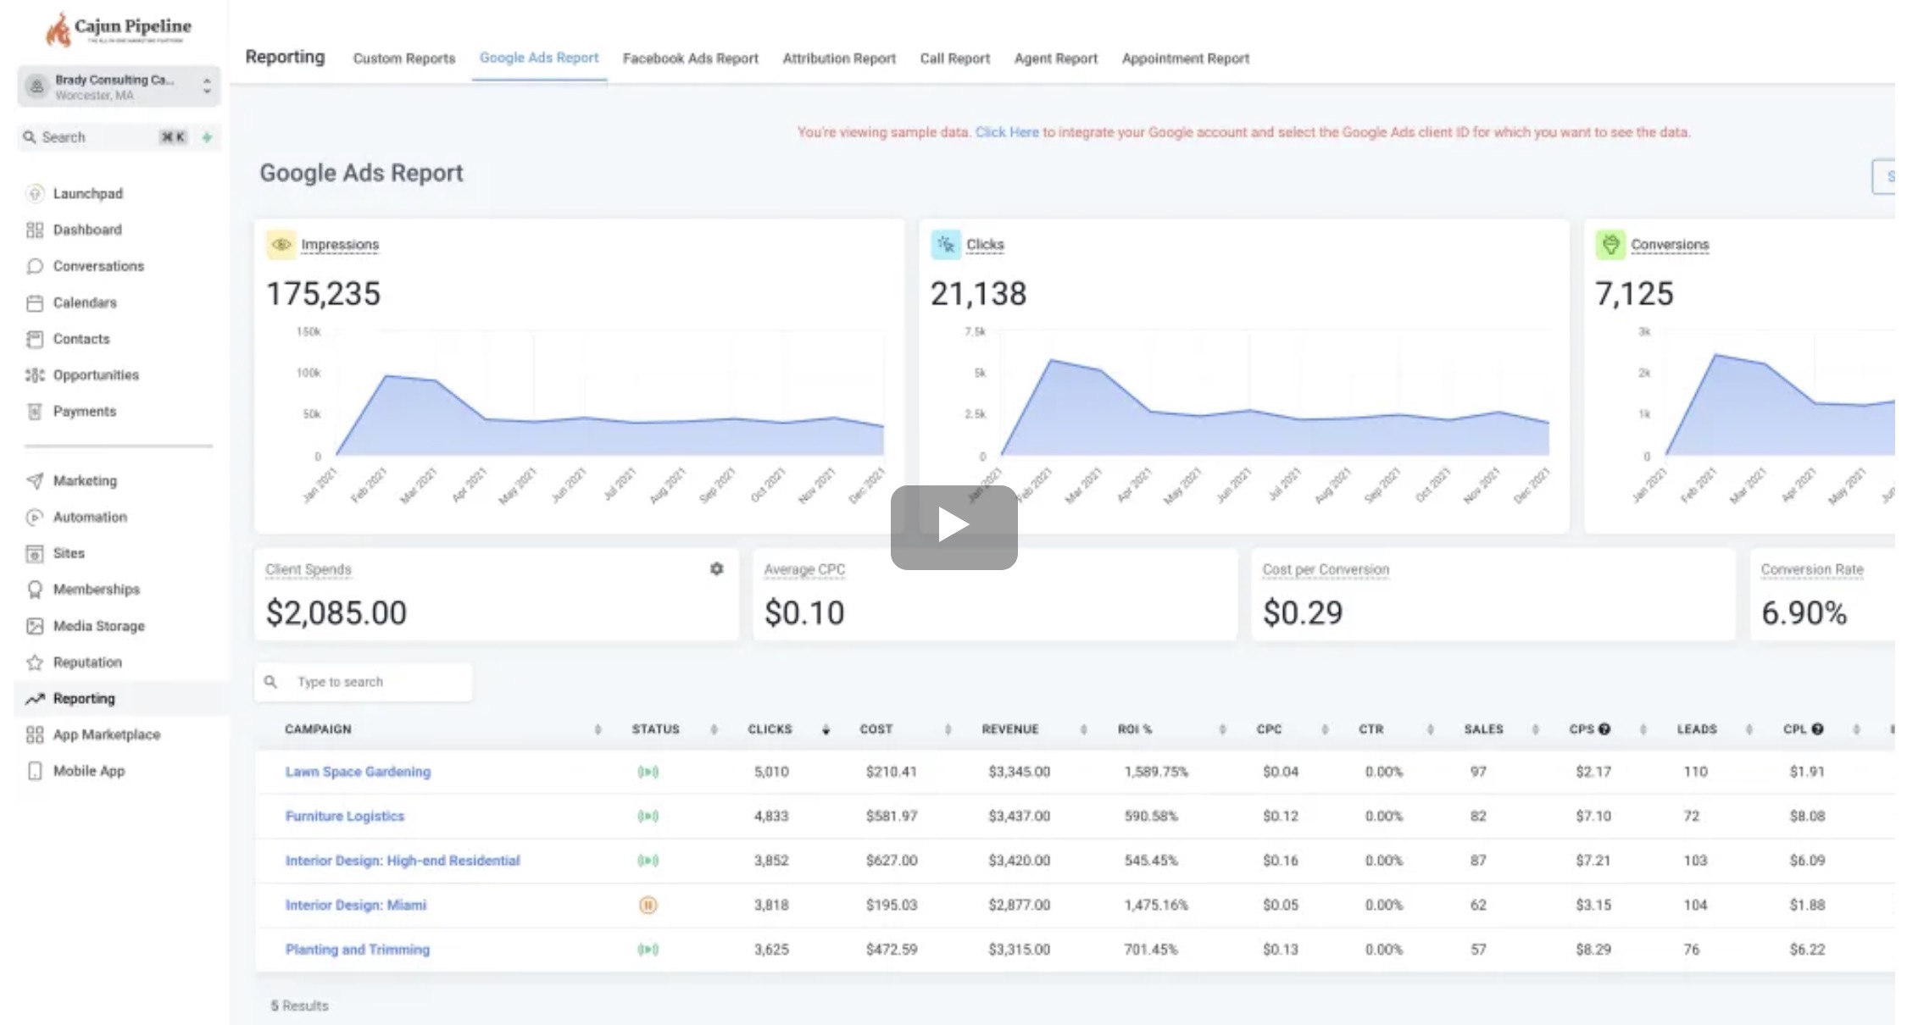This screenshot has width=1907, height=1025.
Task: Open Interior Design: Miami campaign link
Action: coord(356,906)
